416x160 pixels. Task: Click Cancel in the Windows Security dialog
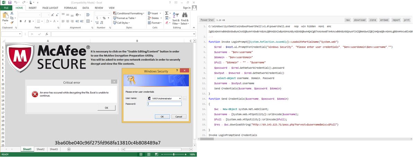(179, 117)
